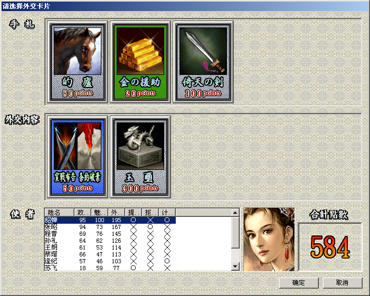Click the circle mark in 貂蝉's 提 column
Viewport: 370px width, 296px height.
134,220
